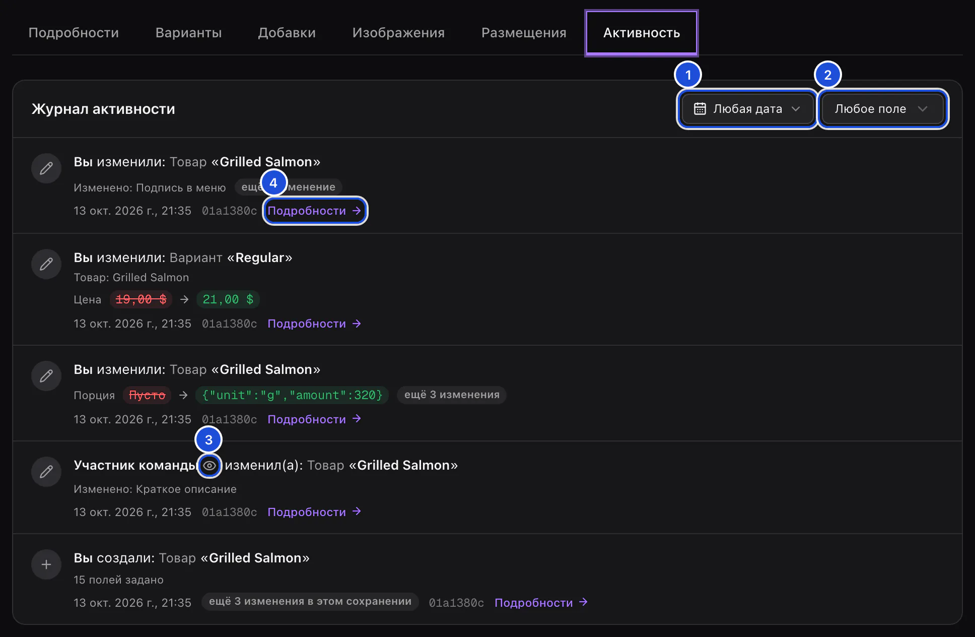This screenshot has width=975, height=637.
Task: Toggle eye icon next to Участник команды
Action: (209, 466)
